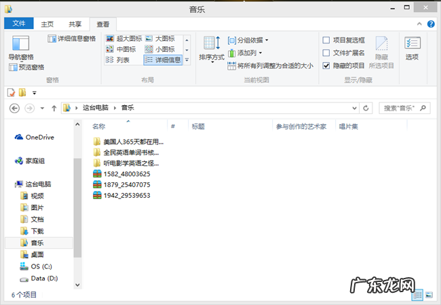Image resolution: width=441 pixels, height=305 pixels.
Task: Open group by (分组依据) dropdown
Action: [248, 40]
